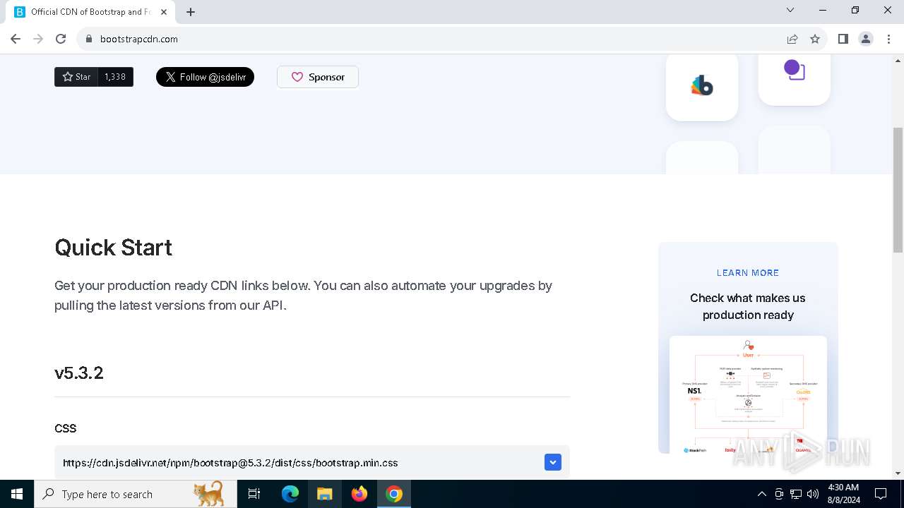This screenshot has width=904, height=508.
Task: Open the Windows Start menu
Action: pos(17,494)
